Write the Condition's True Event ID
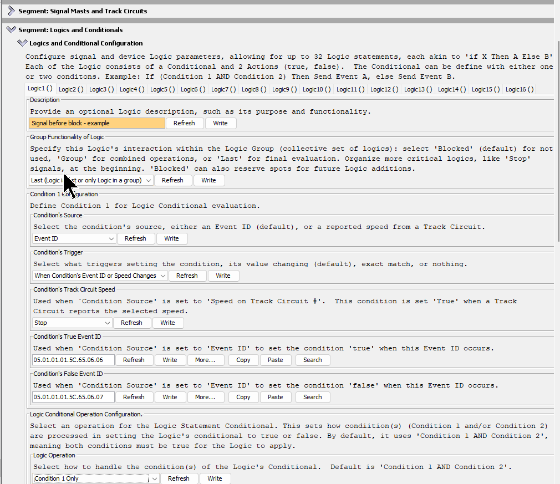 170,360
